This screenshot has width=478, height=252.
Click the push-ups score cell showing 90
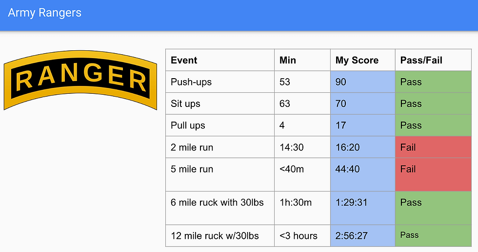tap(363, 82)
